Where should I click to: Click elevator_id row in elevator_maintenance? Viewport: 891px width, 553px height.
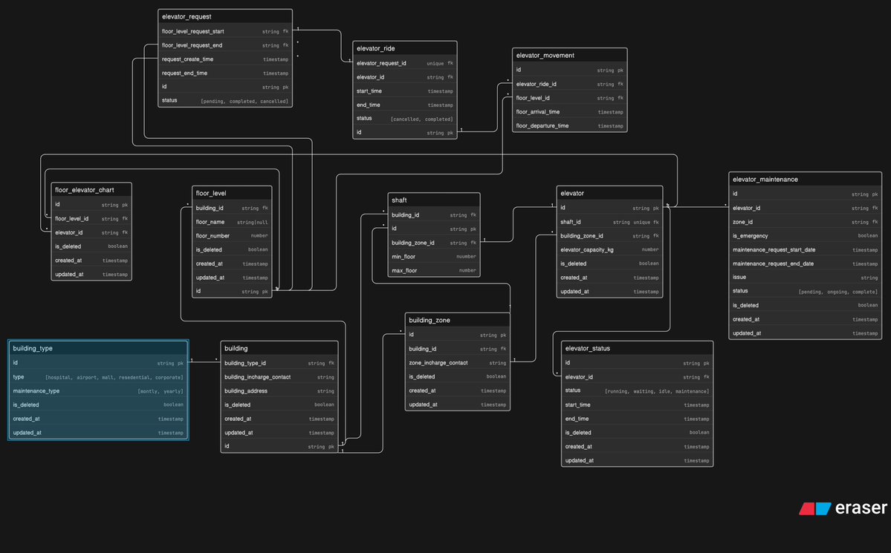pyautogui.click(x=806, y=208)
